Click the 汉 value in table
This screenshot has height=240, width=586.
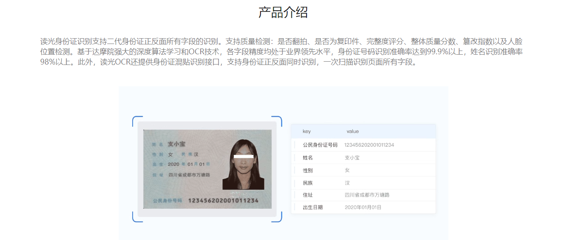(x=347, y=183)
